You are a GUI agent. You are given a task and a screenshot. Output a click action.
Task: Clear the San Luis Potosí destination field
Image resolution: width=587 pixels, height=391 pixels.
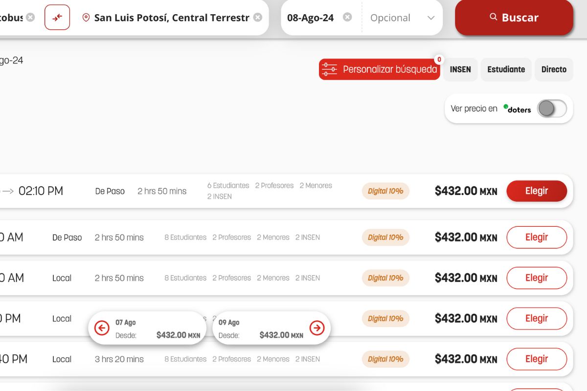point(258,18)
